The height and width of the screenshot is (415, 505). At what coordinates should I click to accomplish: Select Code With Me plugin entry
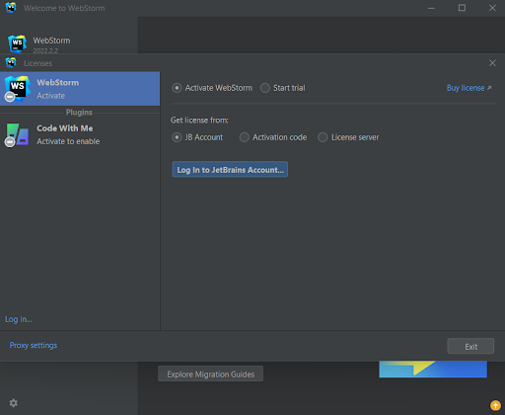[x=80, y=134]
